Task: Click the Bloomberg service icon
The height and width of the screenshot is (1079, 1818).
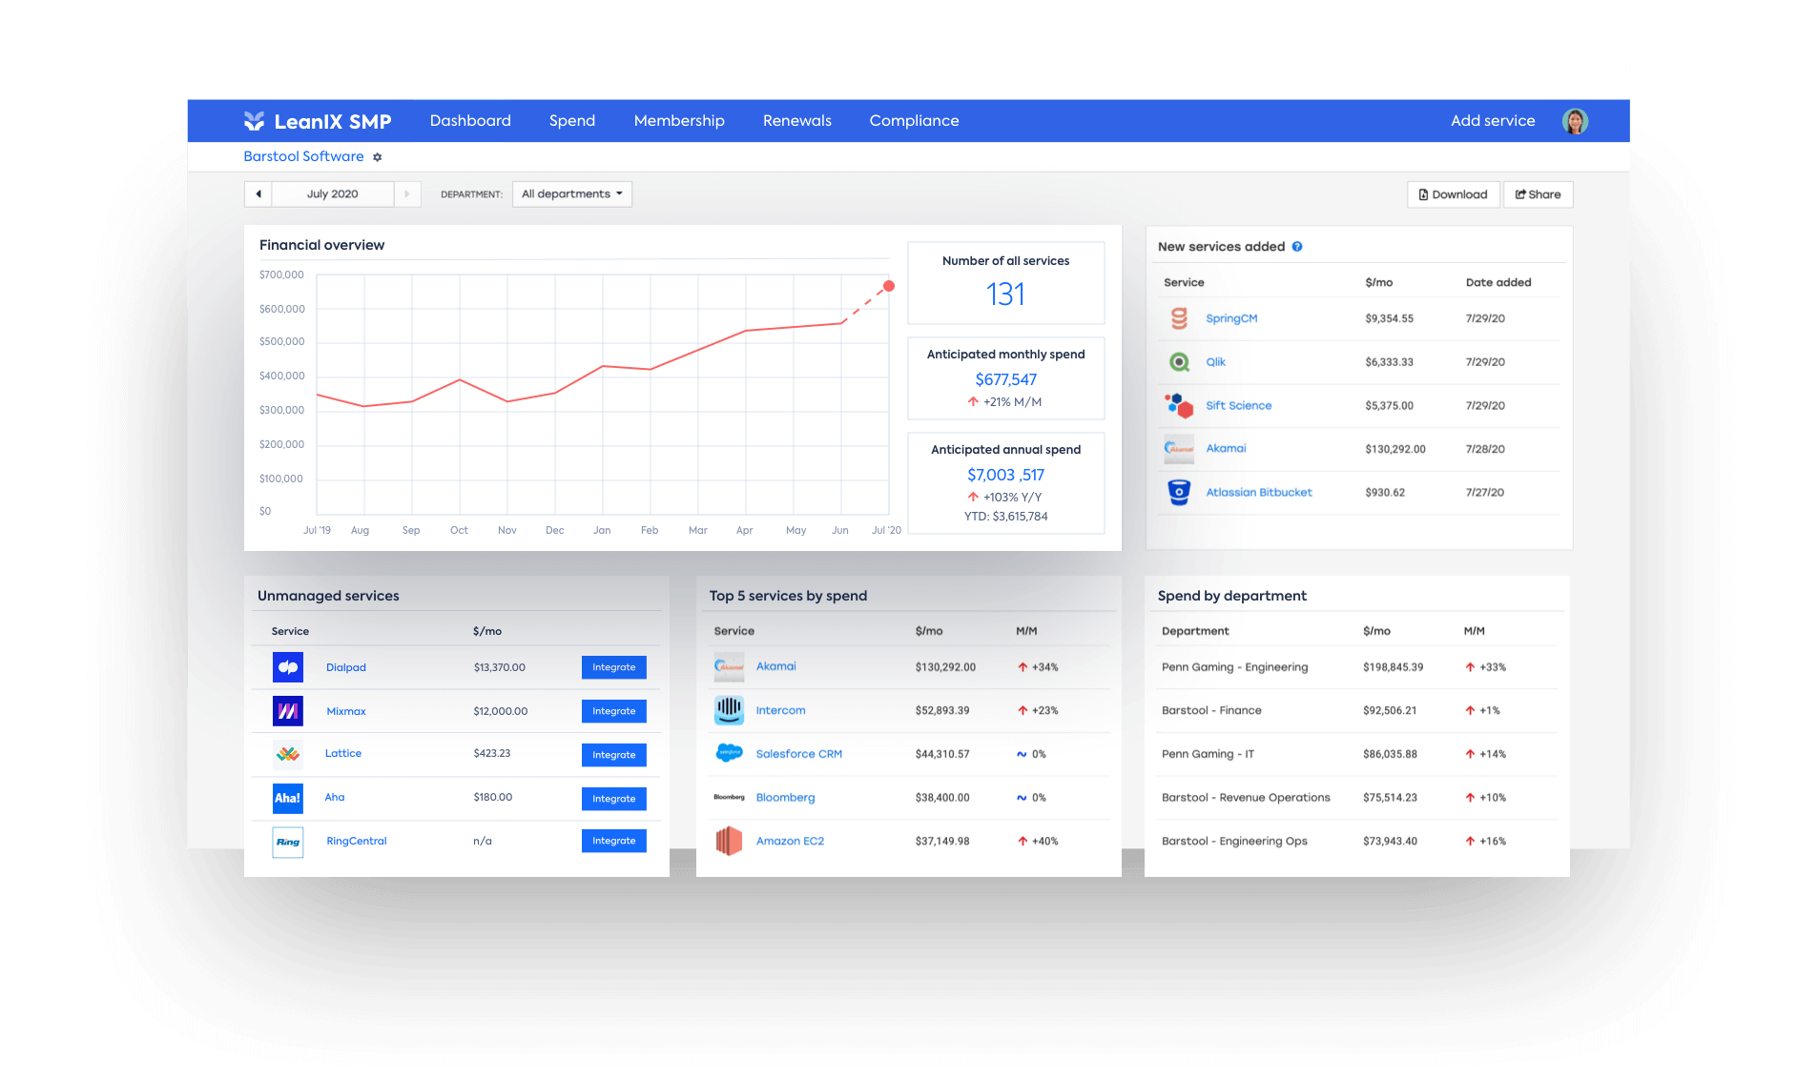Action: (x=729, y=798)
